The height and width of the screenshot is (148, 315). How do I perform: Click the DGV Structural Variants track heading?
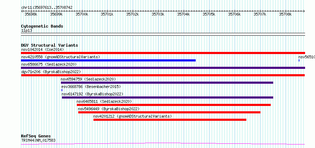tap(50, 45)
